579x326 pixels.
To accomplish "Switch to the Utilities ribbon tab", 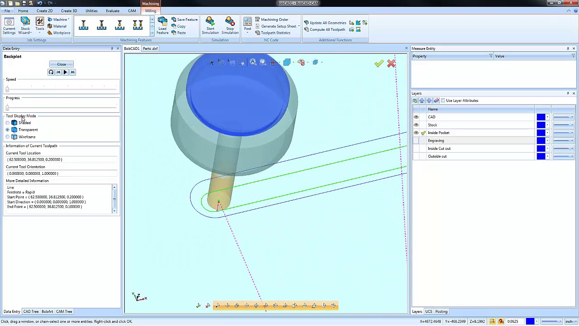I will (91, 11).
